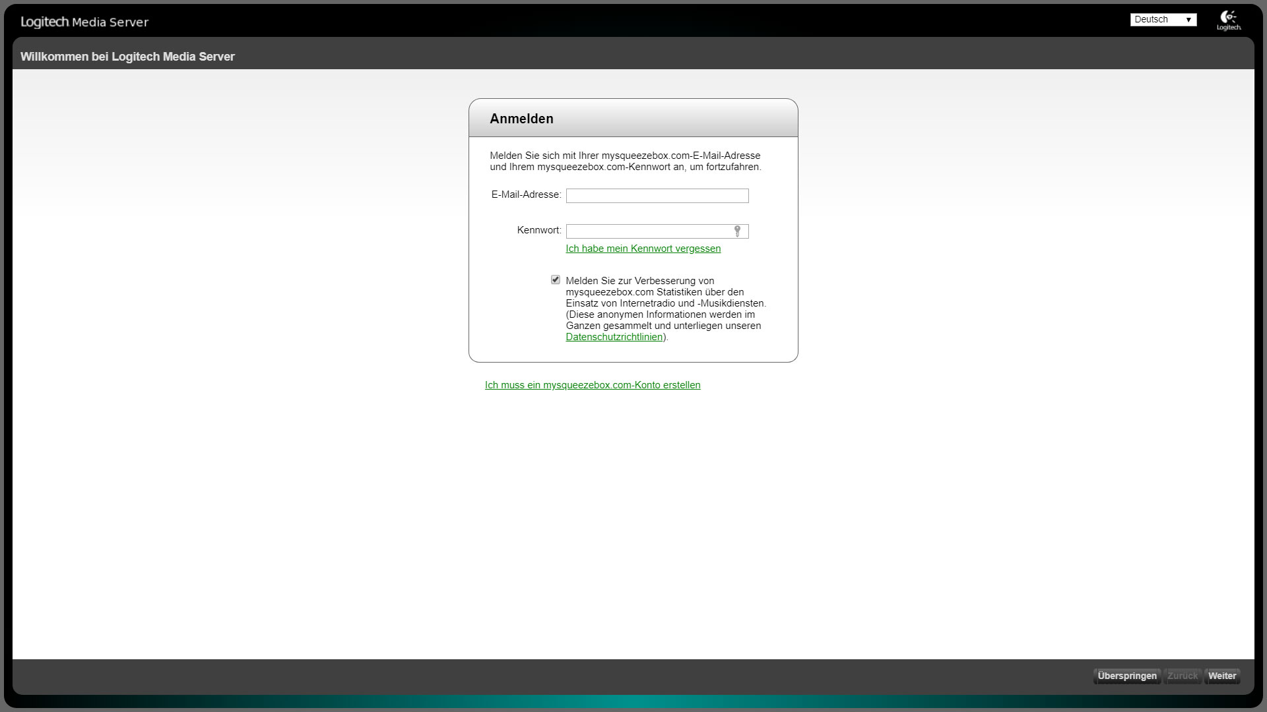Screen dimensions: 1267x712
Task: Open 'Ich habe mein Kennwort vergessen' link
Action: pyautogui.click(x=643, y=249)
